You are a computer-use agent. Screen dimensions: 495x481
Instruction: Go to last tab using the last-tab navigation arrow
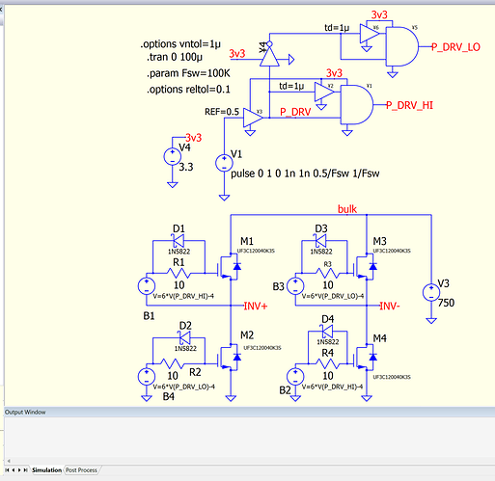pos(25,470)
